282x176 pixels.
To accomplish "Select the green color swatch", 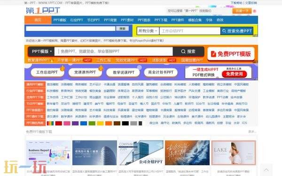I will point(92,123).
